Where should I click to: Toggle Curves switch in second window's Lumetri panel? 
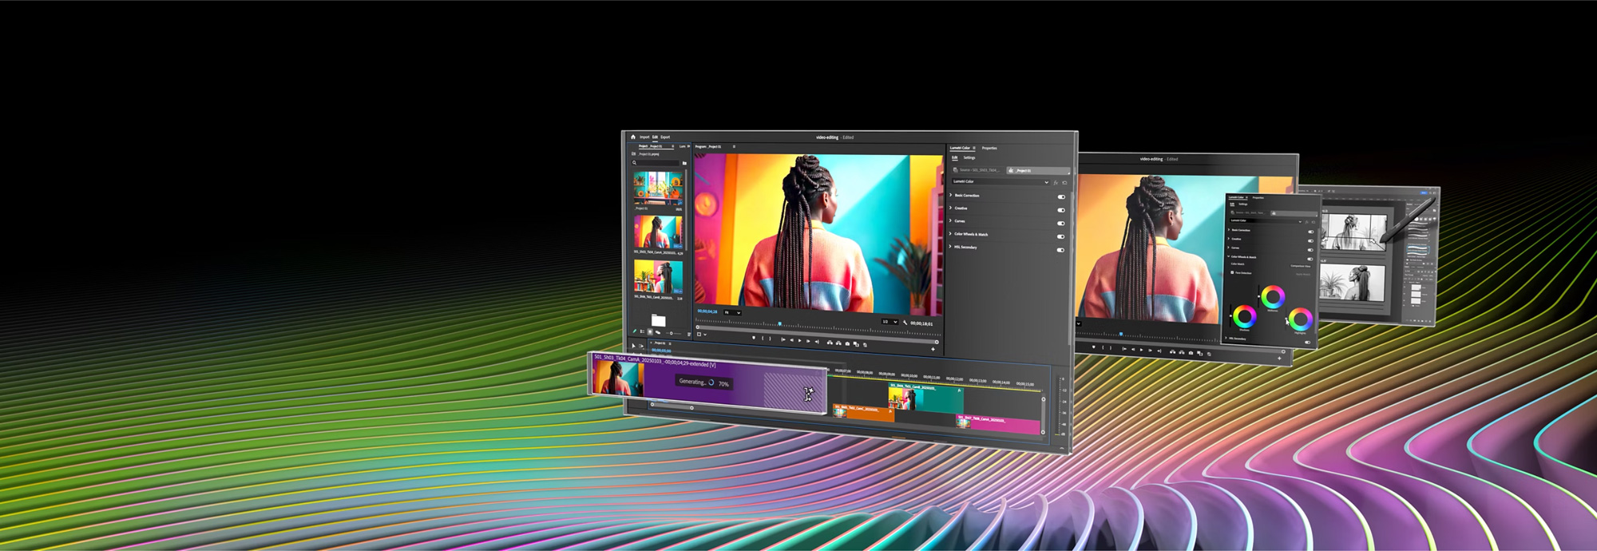point(1310,250)
